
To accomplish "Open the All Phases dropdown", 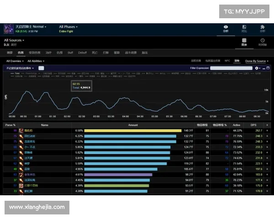I will [68, 27].
